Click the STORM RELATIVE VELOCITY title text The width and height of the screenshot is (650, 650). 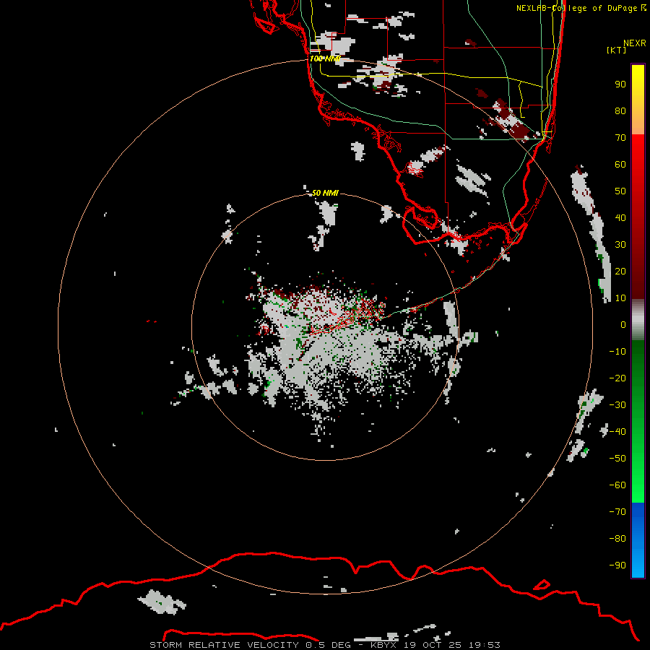pos(225,645)
